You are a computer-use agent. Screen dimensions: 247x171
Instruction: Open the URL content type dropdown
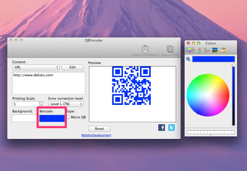(x=36, y=67)
